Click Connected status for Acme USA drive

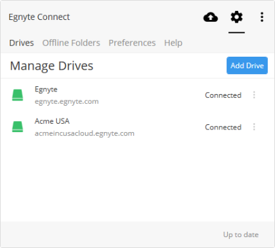223,127
